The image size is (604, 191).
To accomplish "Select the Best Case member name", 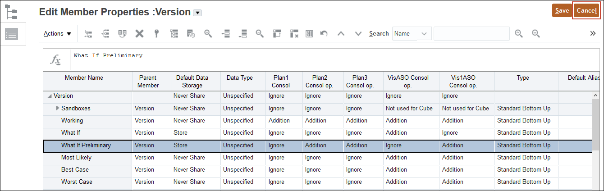I will (x=75, y=170).
